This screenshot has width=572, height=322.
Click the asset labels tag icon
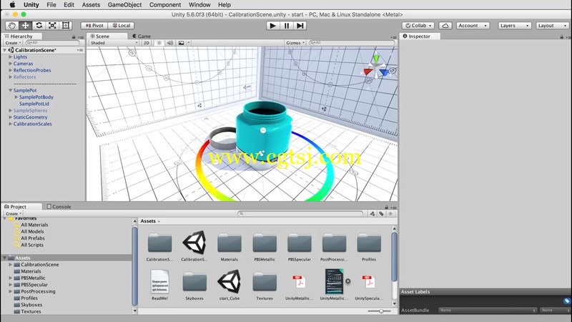566,301
